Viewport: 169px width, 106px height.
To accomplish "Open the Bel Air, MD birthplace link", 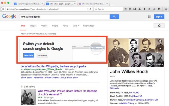I will [134, 93].
